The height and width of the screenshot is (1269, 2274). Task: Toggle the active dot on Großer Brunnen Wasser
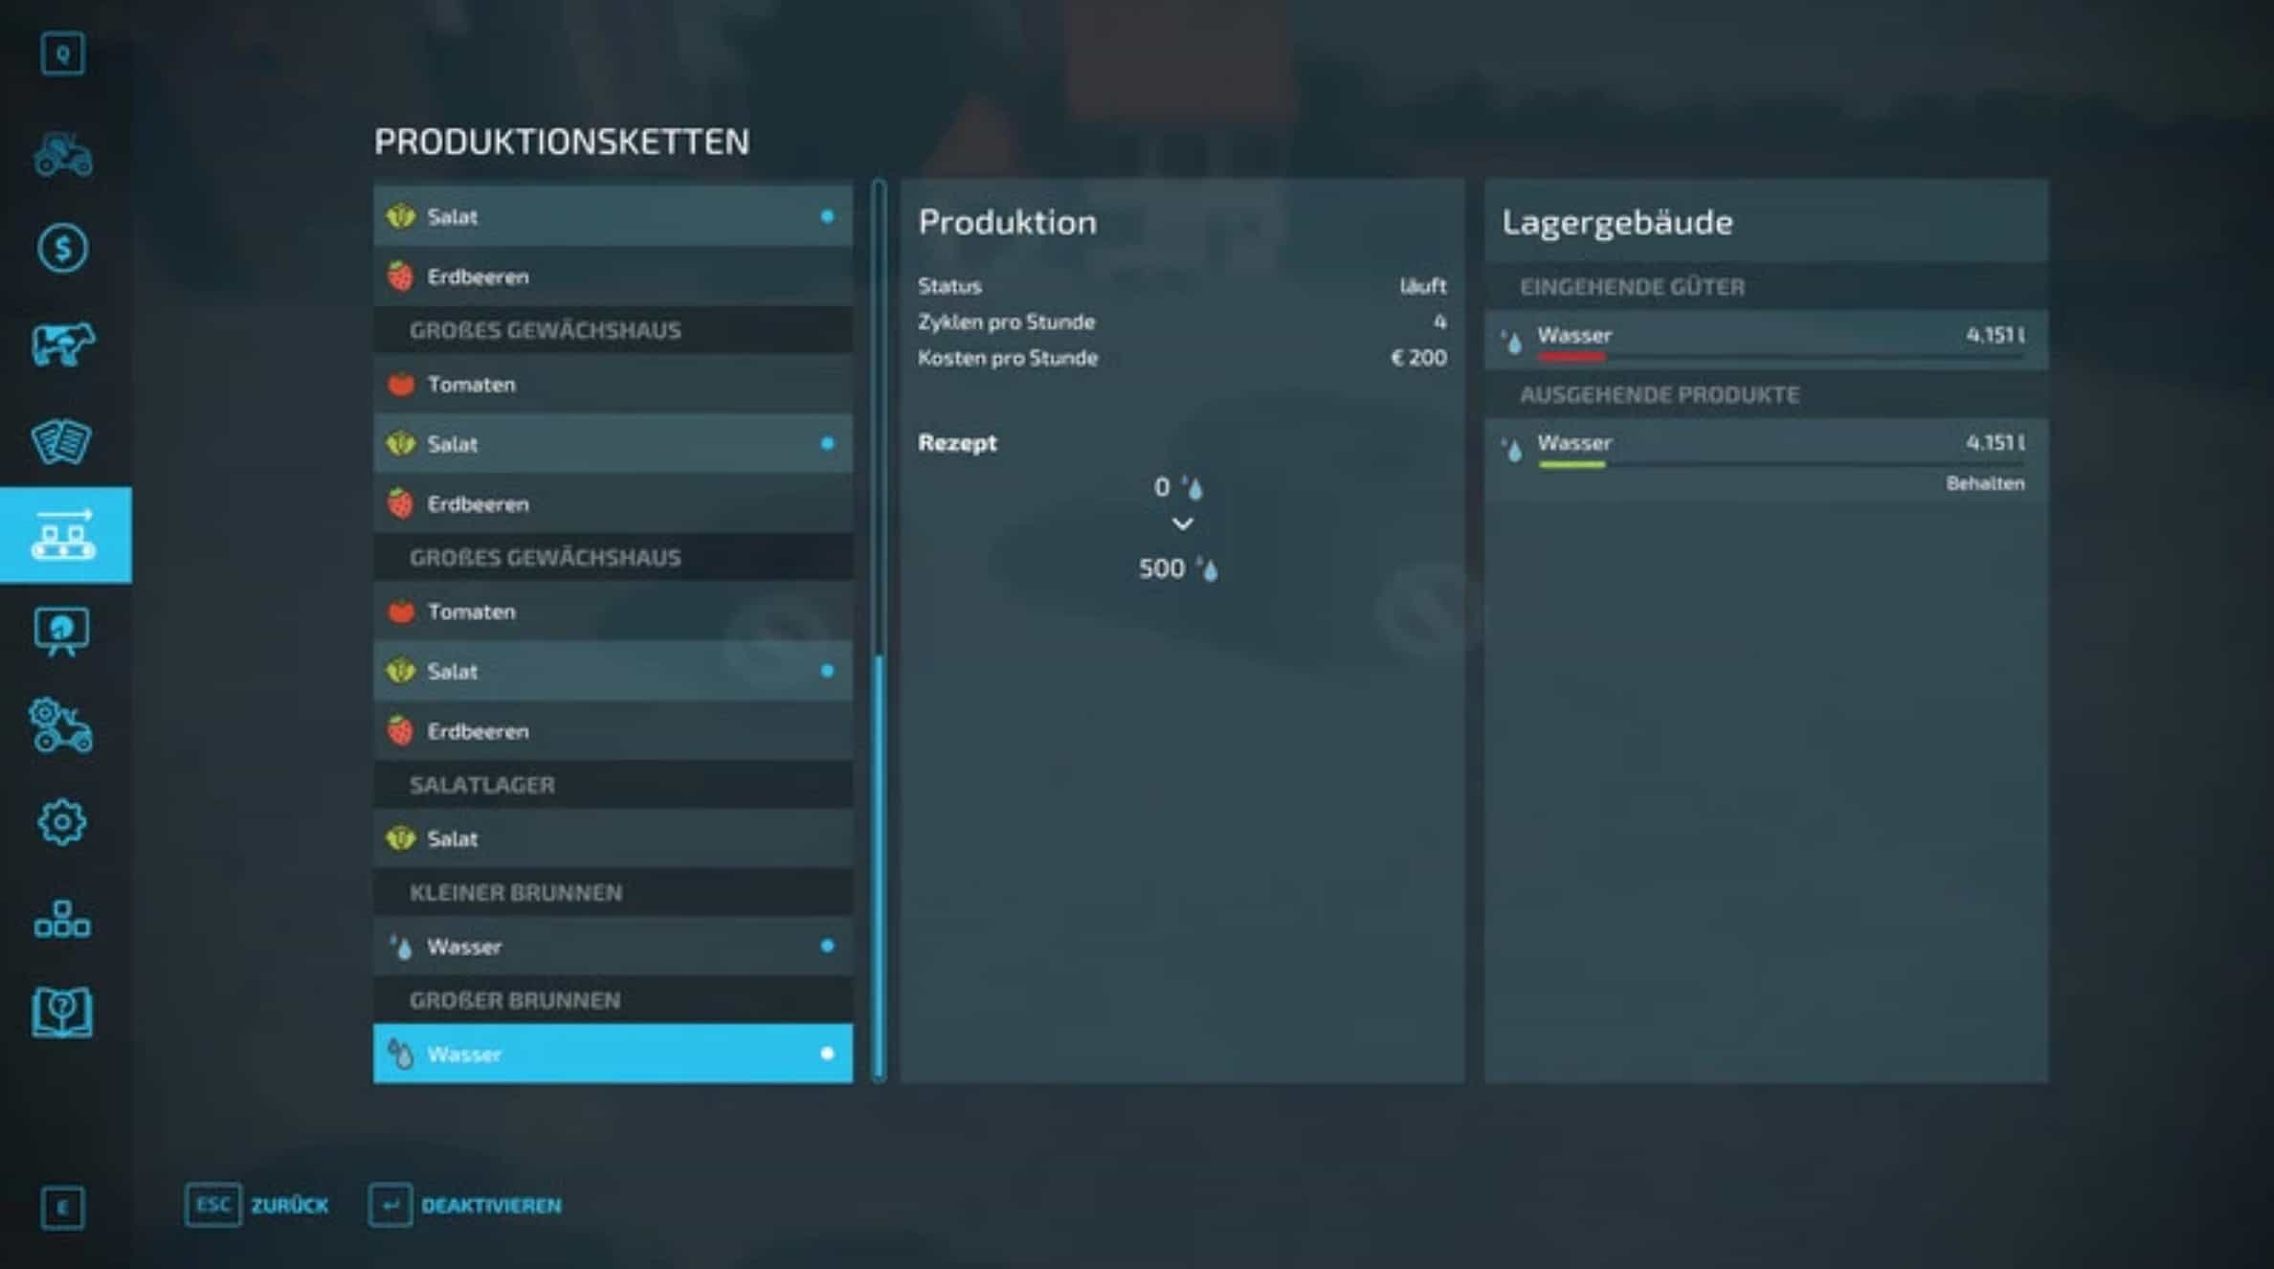pos(827,1054)
